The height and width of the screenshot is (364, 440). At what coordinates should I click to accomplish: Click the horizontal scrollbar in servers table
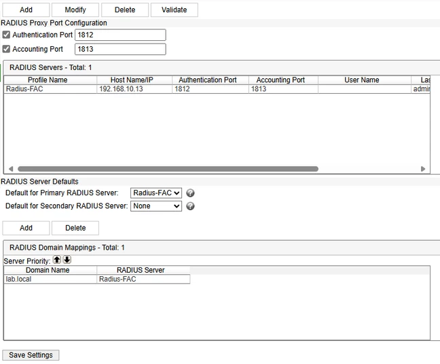click(168, 169)
